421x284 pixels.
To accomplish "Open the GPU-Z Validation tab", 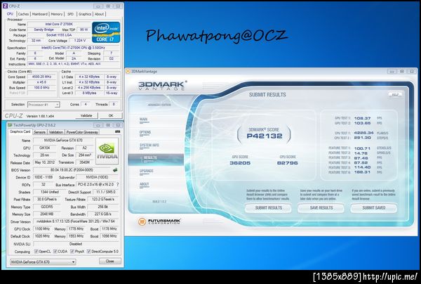I will point(56,132).
